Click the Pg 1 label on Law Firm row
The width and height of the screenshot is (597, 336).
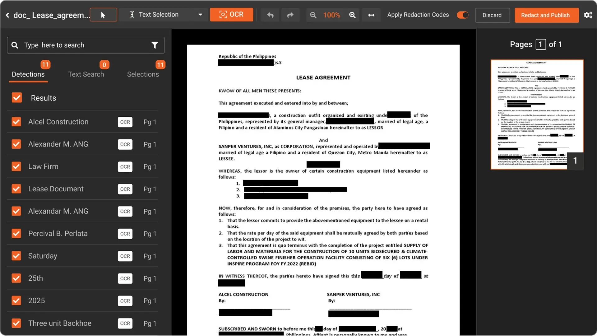point(150,167)
